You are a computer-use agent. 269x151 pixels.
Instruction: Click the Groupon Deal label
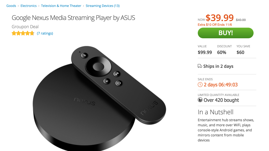25,27
